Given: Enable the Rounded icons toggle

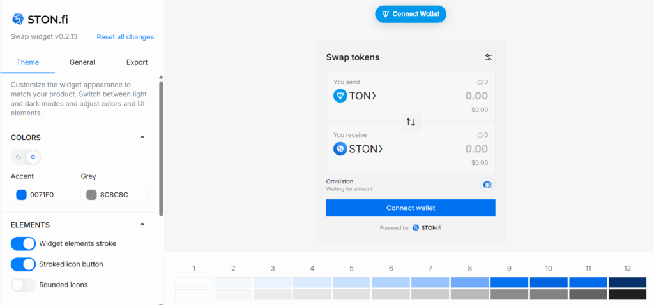Looking at the screenshot, I should coord(24,285).
